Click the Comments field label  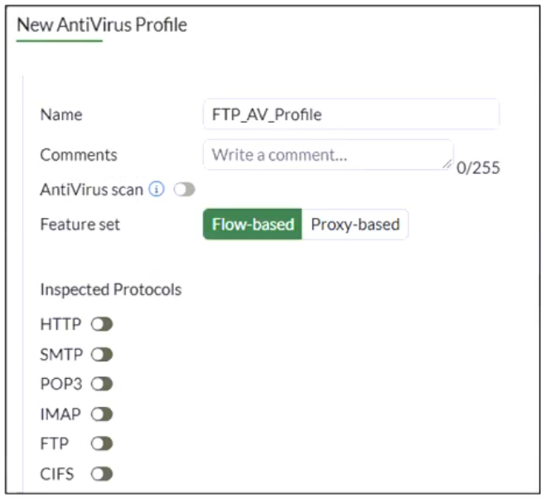(79, 155)
